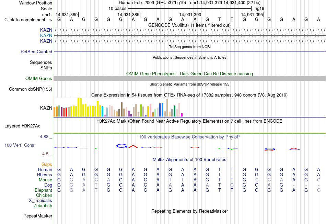The image size is (326, 224).
Task: Click the Window Position label
Action: click(36, 3)
